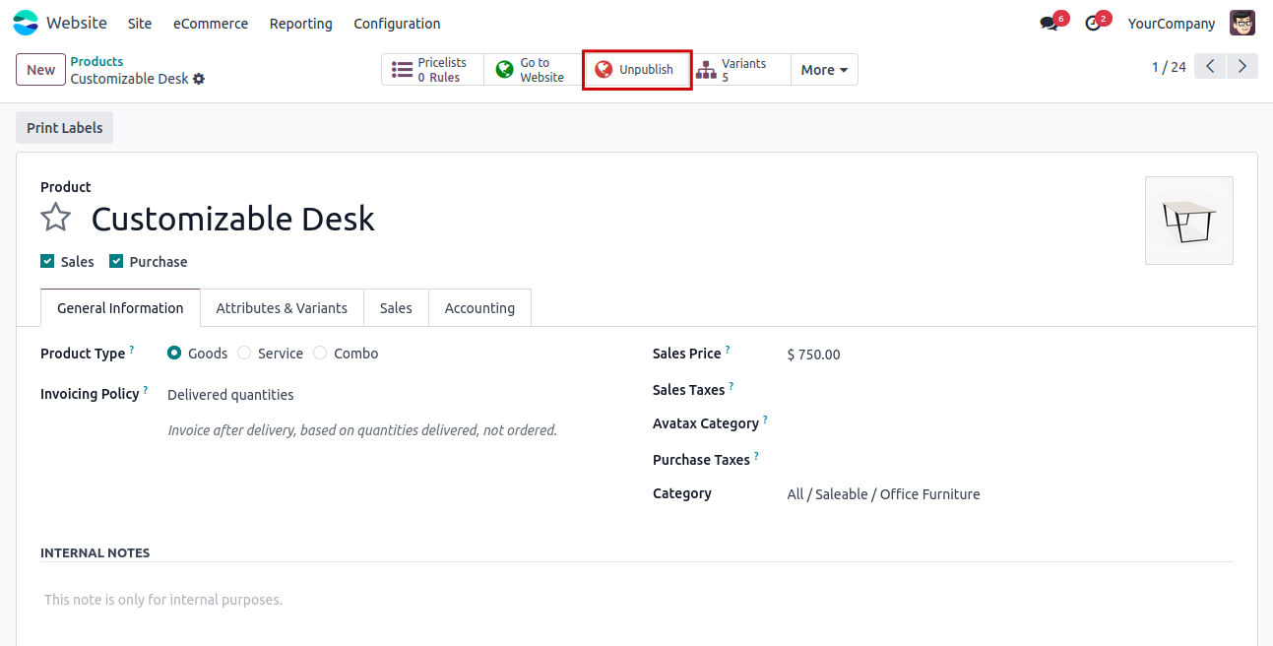The image size is (1273, 646).
Task: Go to next record arrow
Action: click(1242, 67)
